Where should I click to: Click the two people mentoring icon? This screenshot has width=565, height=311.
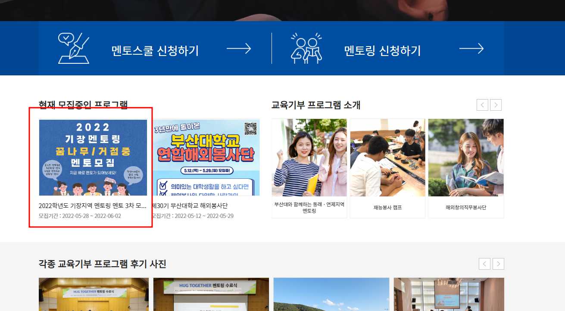click(x=306, y=48)
